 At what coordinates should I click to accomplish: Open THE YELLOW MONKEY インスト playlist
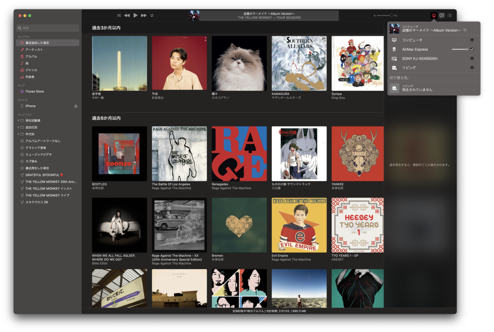point(49,189)
